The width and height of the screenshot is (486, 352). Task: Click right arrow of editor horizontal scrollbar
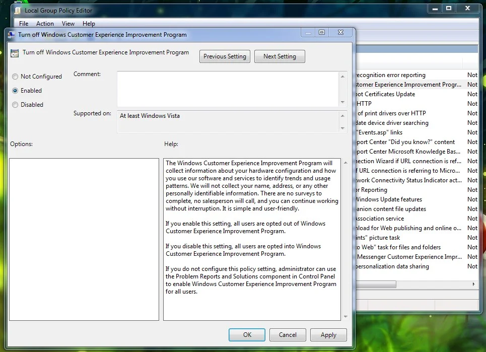pyautogui.click(x=473, y=284)
